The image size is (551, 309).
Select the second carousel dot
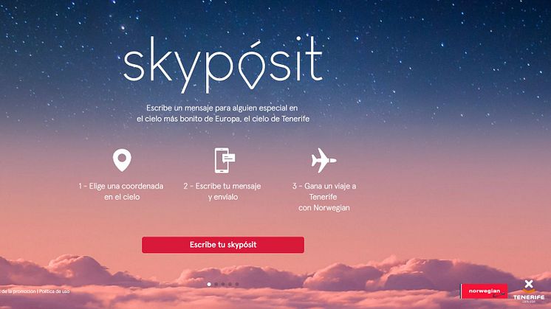tap(216, 285)
